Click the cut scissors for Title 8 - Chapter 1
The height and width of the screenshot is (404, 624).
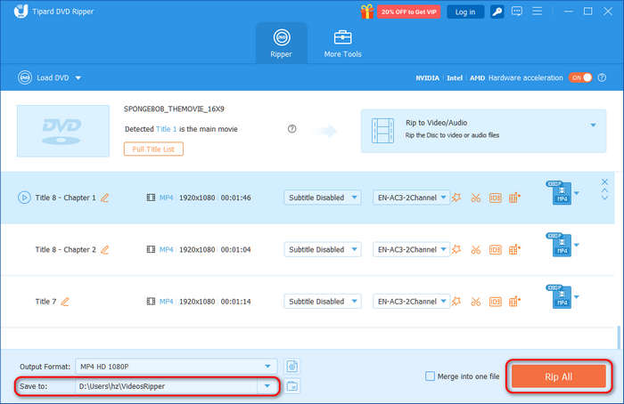pyautogui.click(x=475, y=198)
